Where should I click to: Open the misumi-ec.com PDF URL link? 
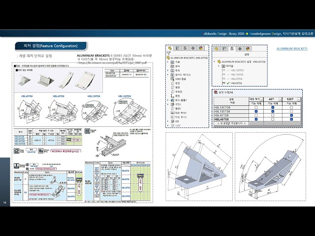pyautogui.click(x=112, y=63)
